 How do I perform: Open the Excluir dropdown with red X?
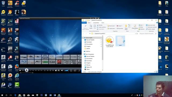119,26
